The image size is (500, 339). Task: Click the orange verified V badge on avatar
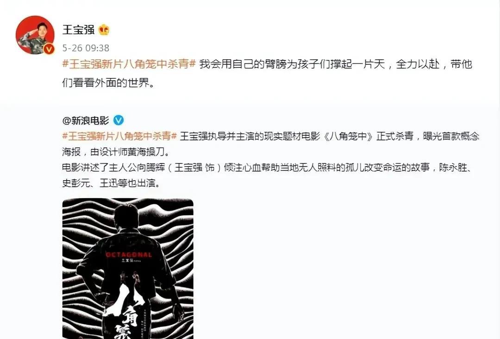click(49, 49)
